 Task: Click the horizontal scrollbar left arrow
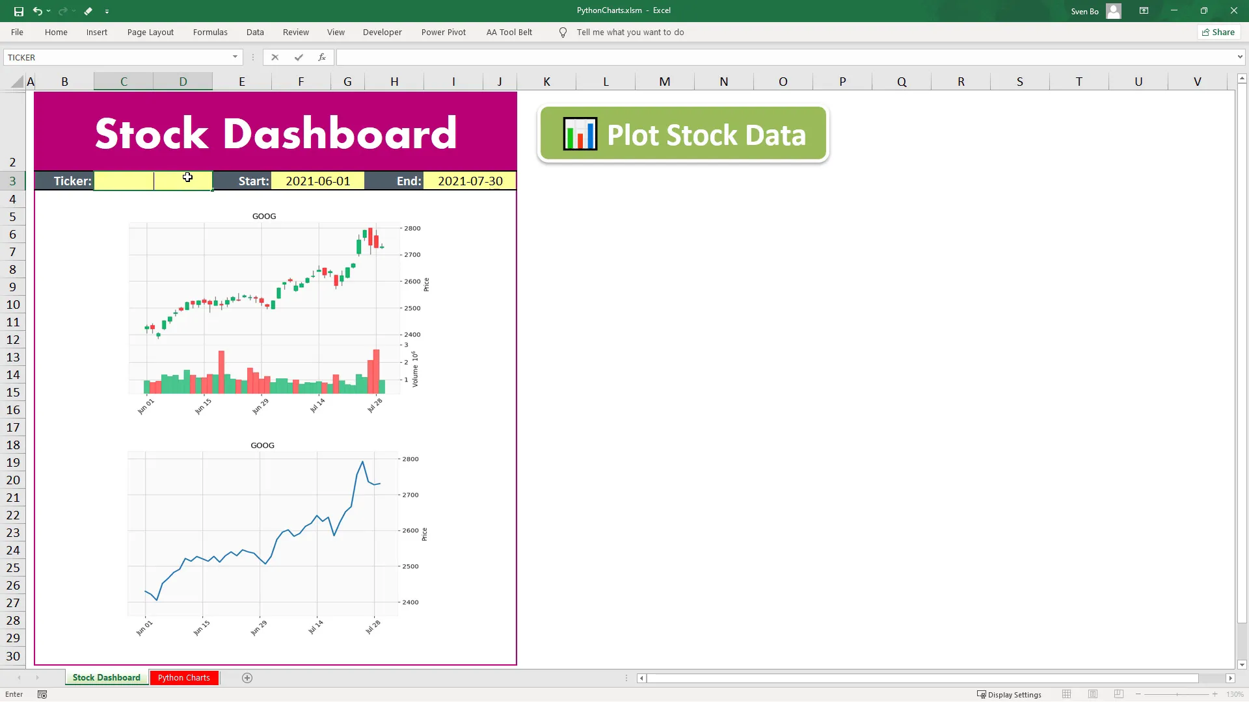pyautogui.click(x=641, y=678)
